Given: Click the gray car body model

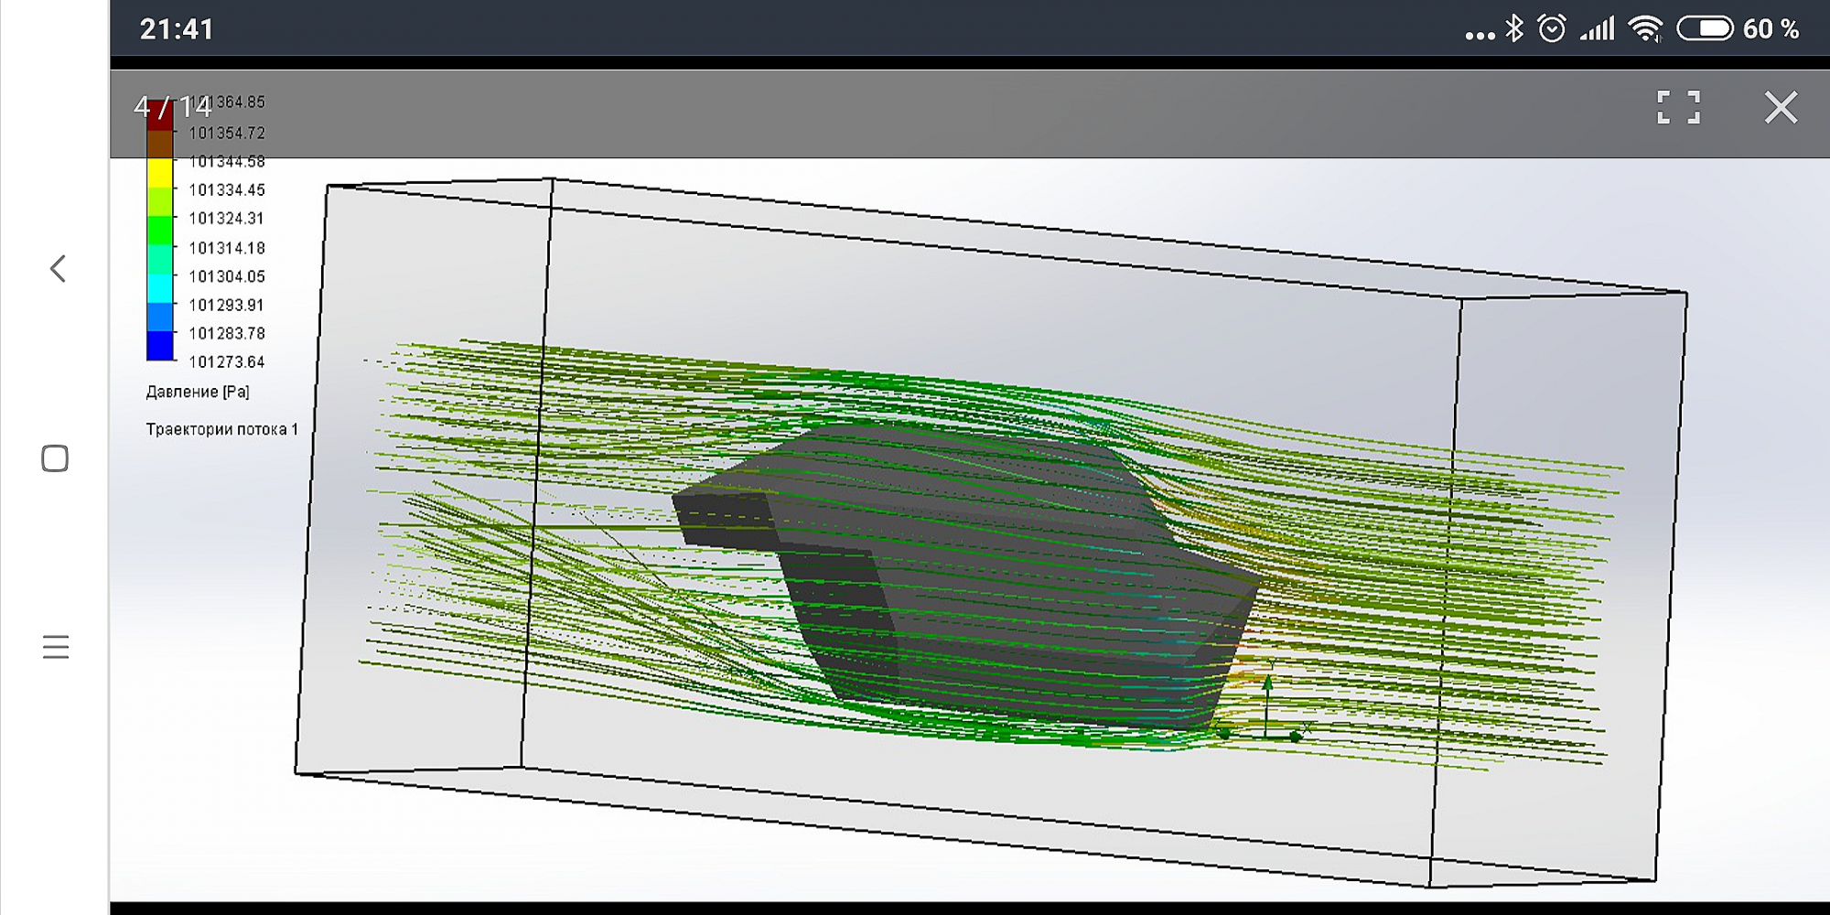Looking at the screenshot, I should tap(961, 567).
